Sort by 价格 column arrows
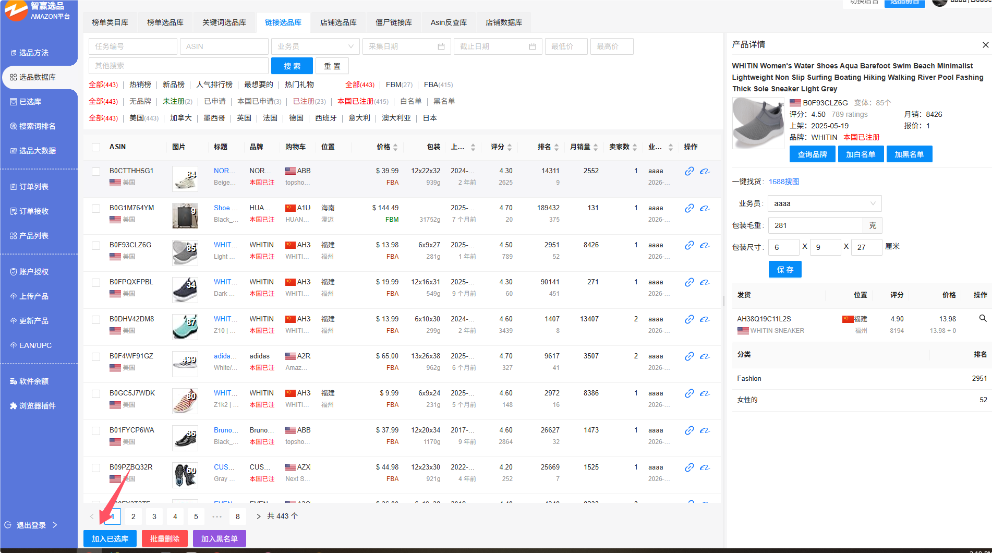The image size is (992, 553). pyautogui.click(x=395, y=147)
